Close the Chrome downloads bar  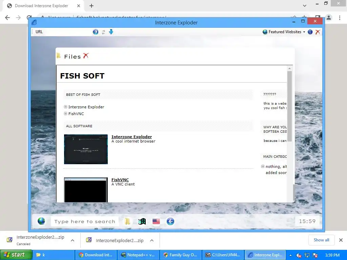[x=341, y=240]
